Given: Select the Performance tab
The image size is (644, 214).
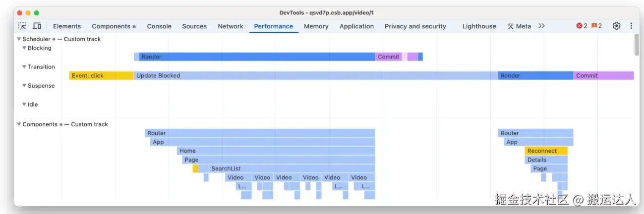Looking at the screenshot, I should point(274,26).
